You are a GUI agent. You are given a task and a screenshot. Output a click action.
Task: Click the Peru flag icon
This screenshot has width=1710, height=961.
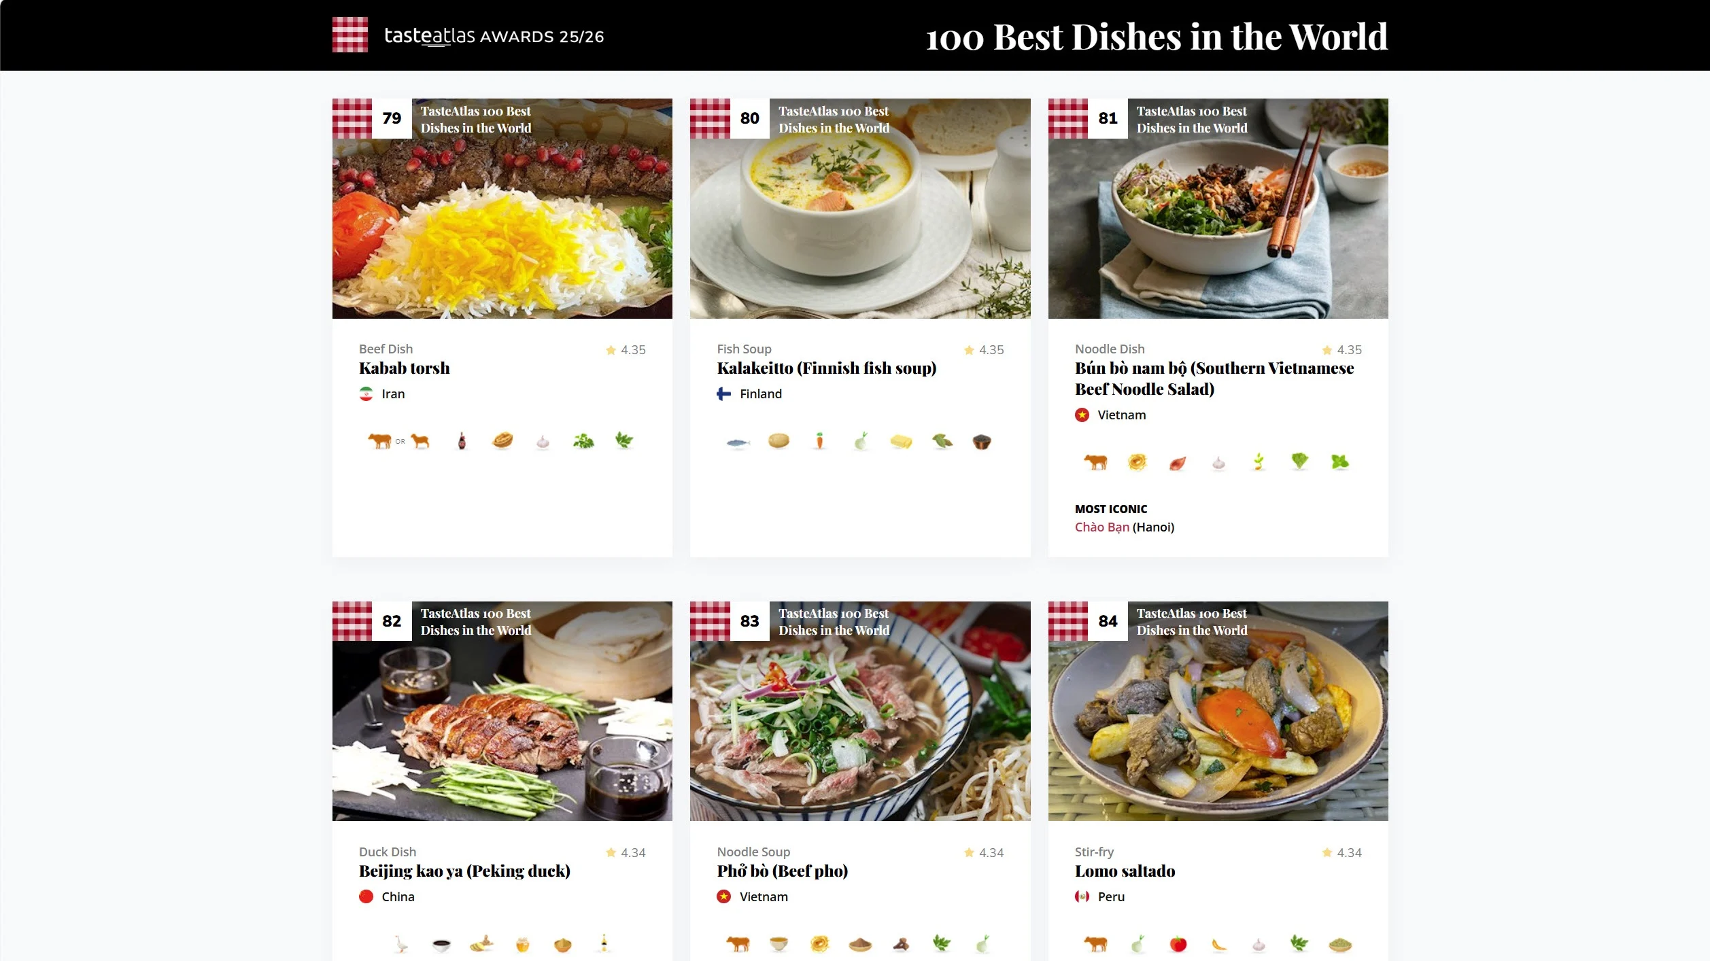click(x=1082, y=896)
